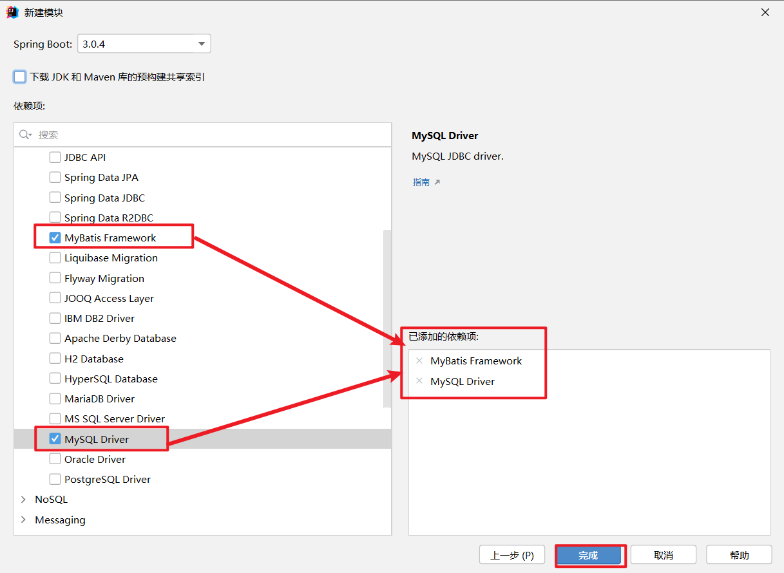
Task: Click the 取消 (Cancel) button
Action: pos(663,555)
